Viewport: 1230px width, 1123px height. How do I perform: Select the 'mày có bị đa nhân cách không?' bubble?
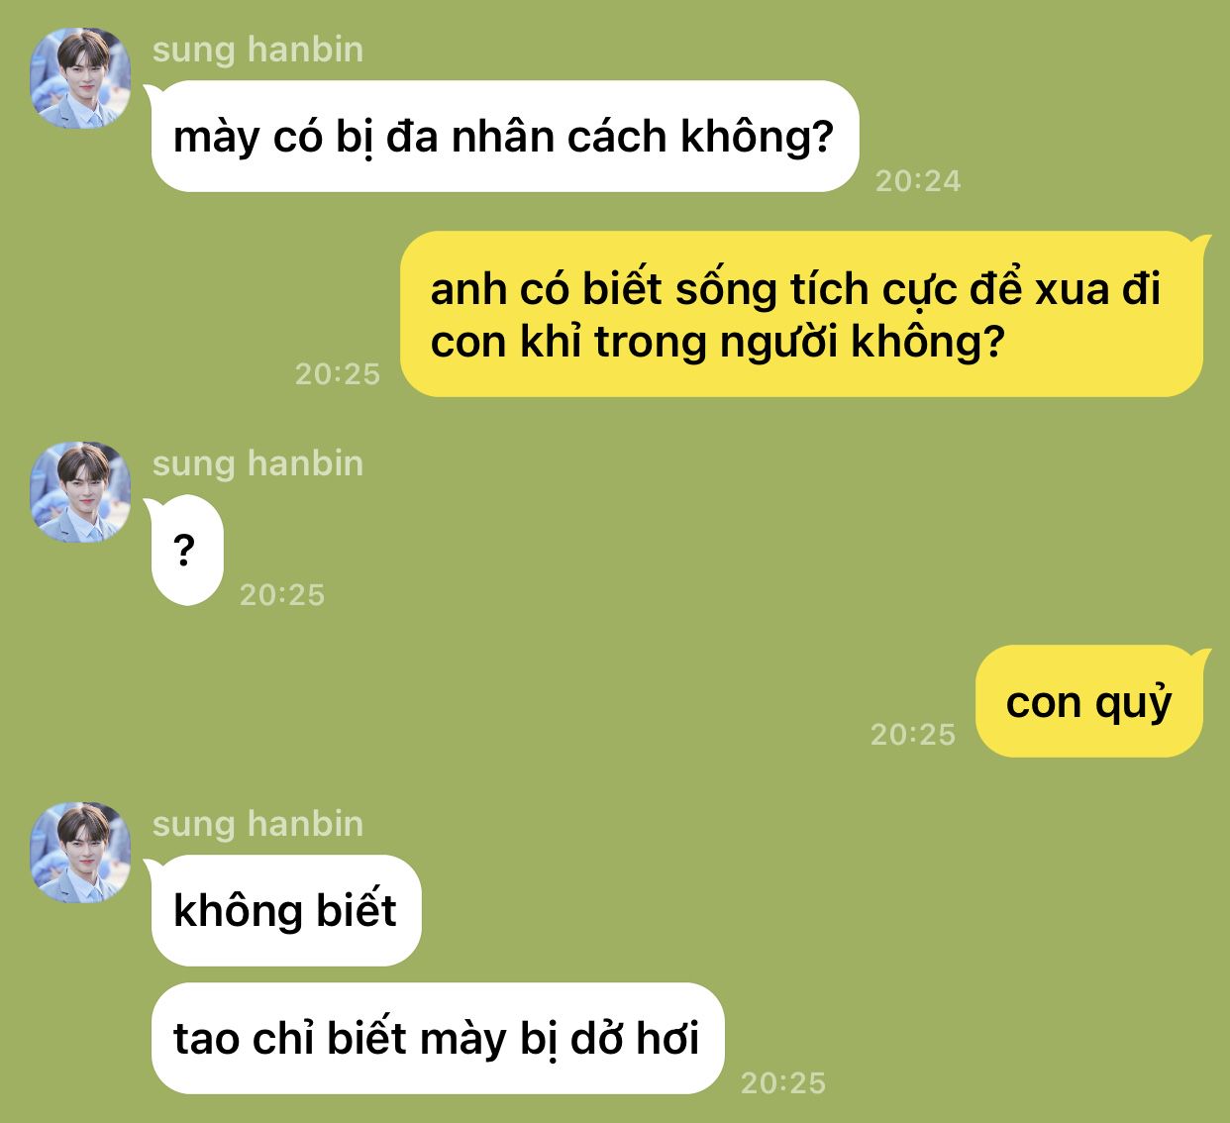pos(502,136)
